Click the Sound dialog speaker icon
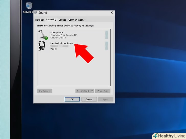The height and width of the screenshot is (139, 186). (36, 12)
